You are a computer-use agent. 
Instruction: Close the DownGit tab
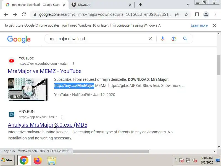pyautogui.click(x=130, y=5)
